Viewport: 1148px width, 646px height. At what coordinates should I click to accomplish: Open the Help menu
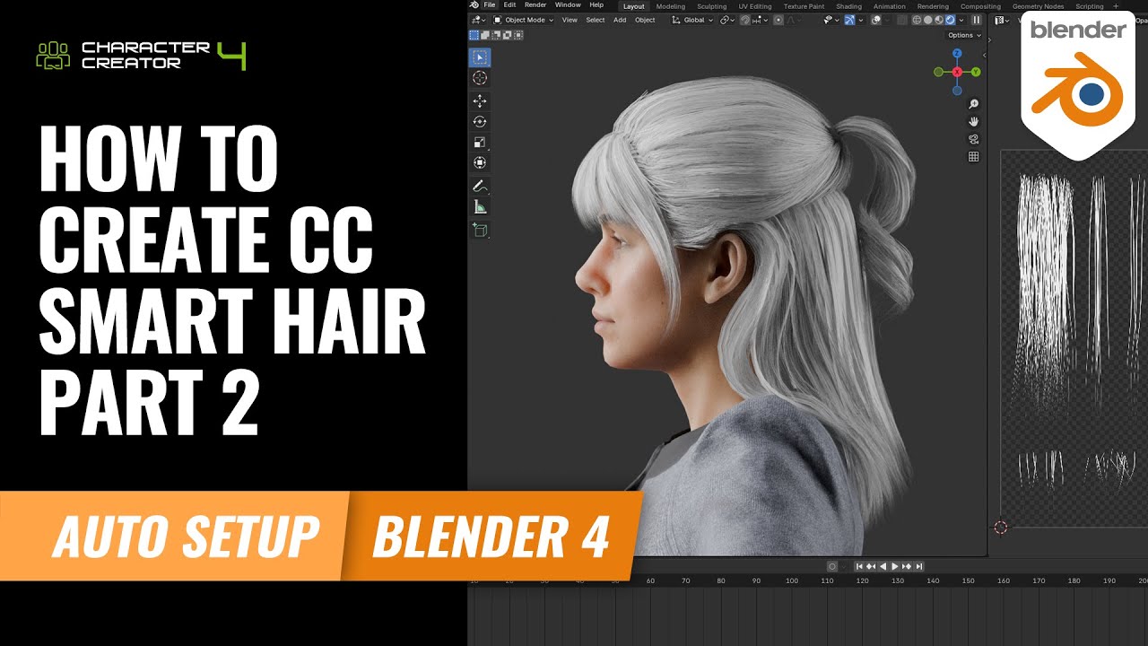pyautogui.click(x=596, y=5)
